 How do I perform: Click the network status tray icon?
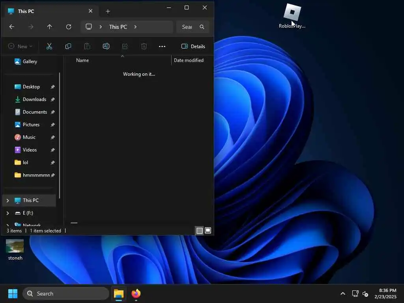(x=355, y=294)
